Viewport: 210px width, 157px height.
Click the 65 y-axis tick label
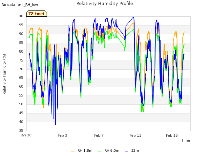point(21,78)
